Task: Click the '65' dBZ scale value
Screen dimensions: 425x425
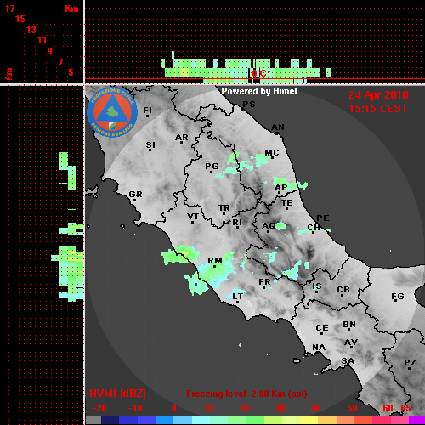Action: tap(405, 408)
